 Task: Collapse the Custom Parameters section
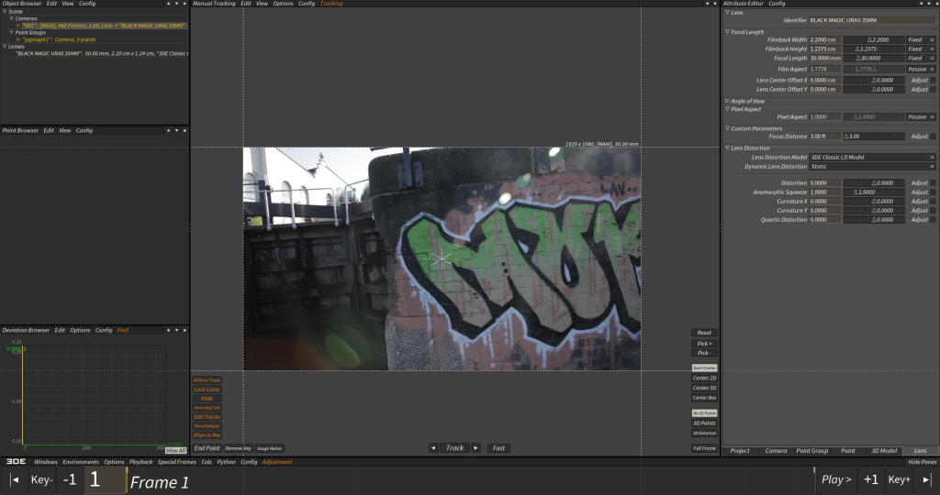(727, 128)
